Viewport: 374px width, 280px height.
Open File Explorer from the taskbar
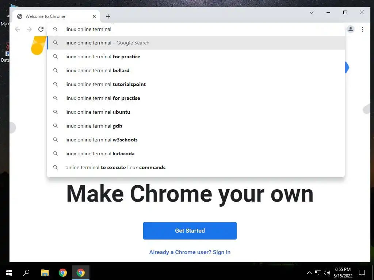[x=45, y=273]
